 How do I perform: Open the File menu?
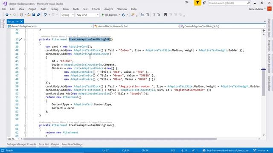coord(4,9)
